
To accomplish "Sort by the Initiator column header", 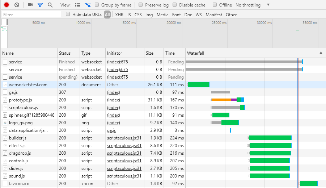I will tap(125, 53).
